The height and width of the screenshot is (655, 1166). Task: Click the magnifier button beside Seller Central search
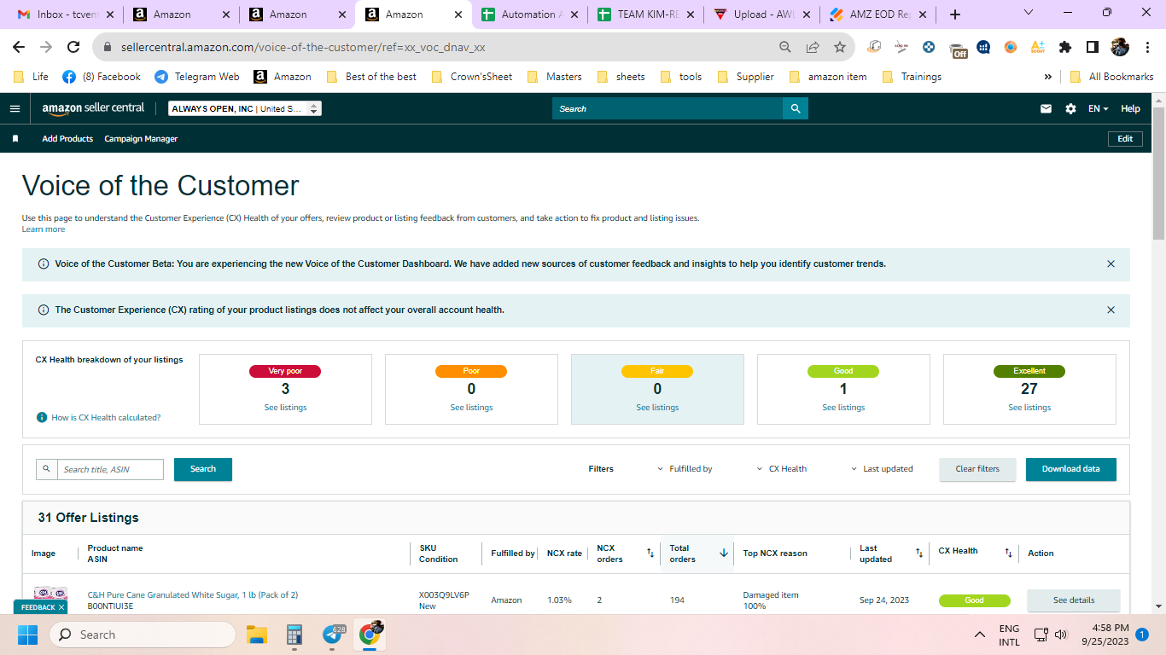796,108
